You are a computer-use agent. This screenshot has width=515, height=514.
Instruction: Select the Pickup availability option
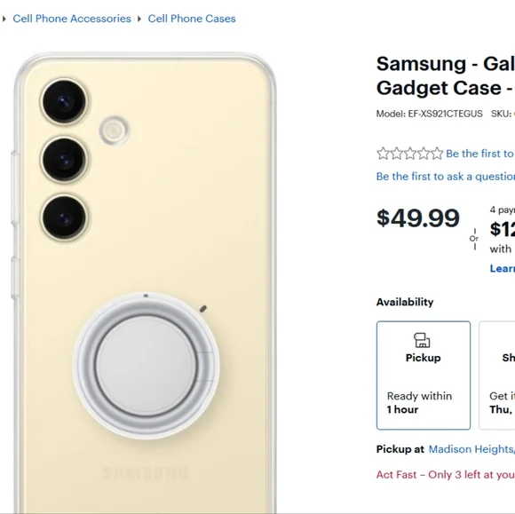click(424, 376)
